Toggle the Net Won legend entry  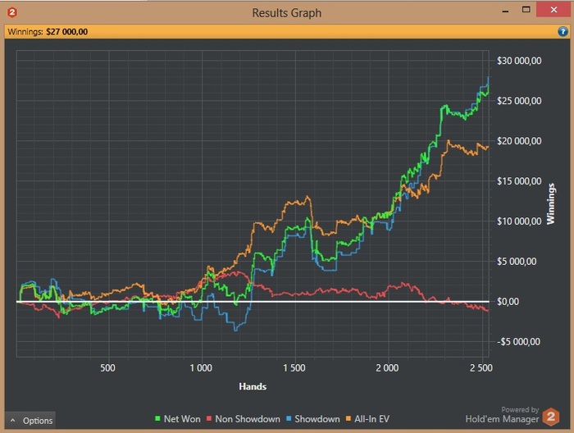click(x=178, y=419)
